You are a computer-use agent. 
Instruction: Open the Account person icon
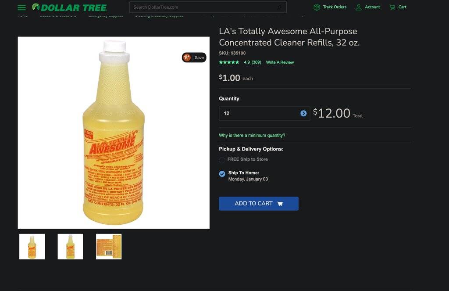click(359, 7)
